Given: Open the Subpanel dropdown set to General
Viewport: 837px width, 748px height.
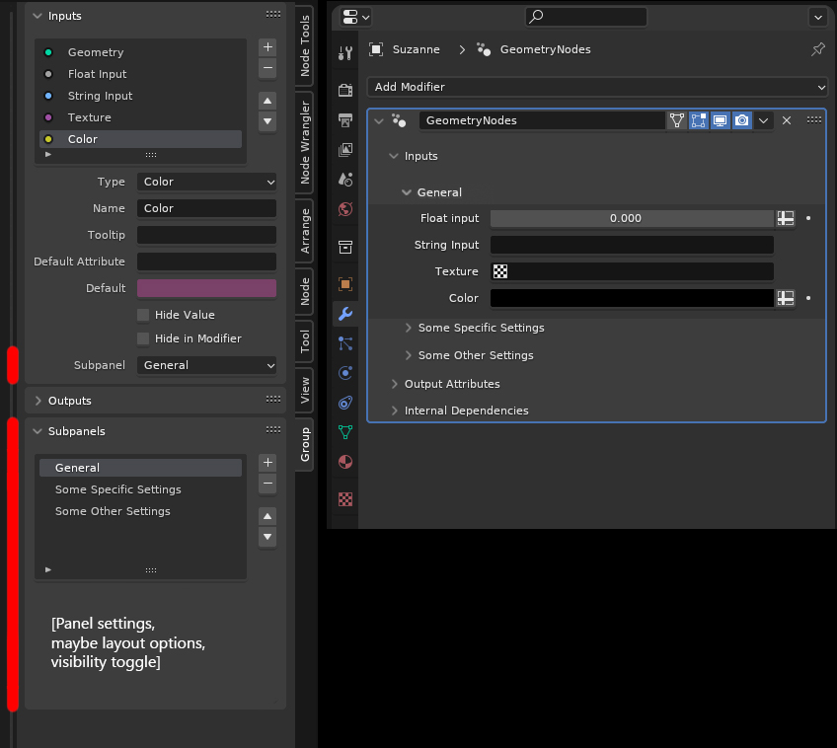Looking at the screenshot, I should [206, 365].
